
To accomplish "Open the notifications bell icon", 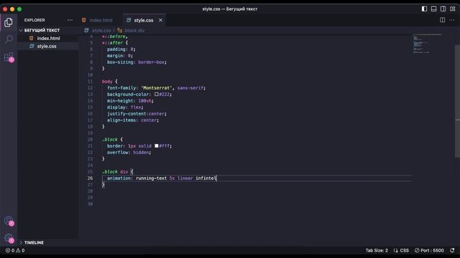I will pos(452,250).
